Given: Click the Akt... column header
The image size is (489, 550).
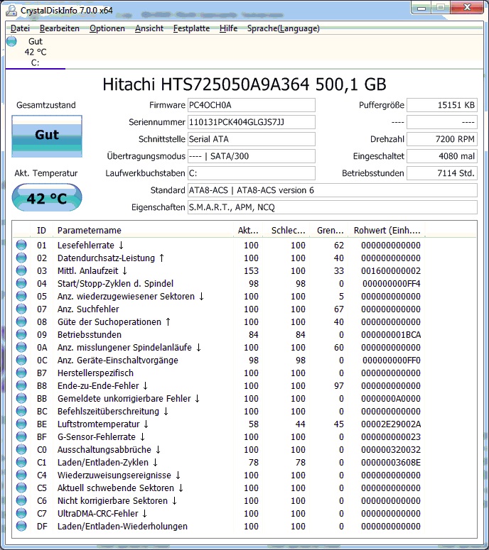Looking at the screenshot, I should pos(247,231).
